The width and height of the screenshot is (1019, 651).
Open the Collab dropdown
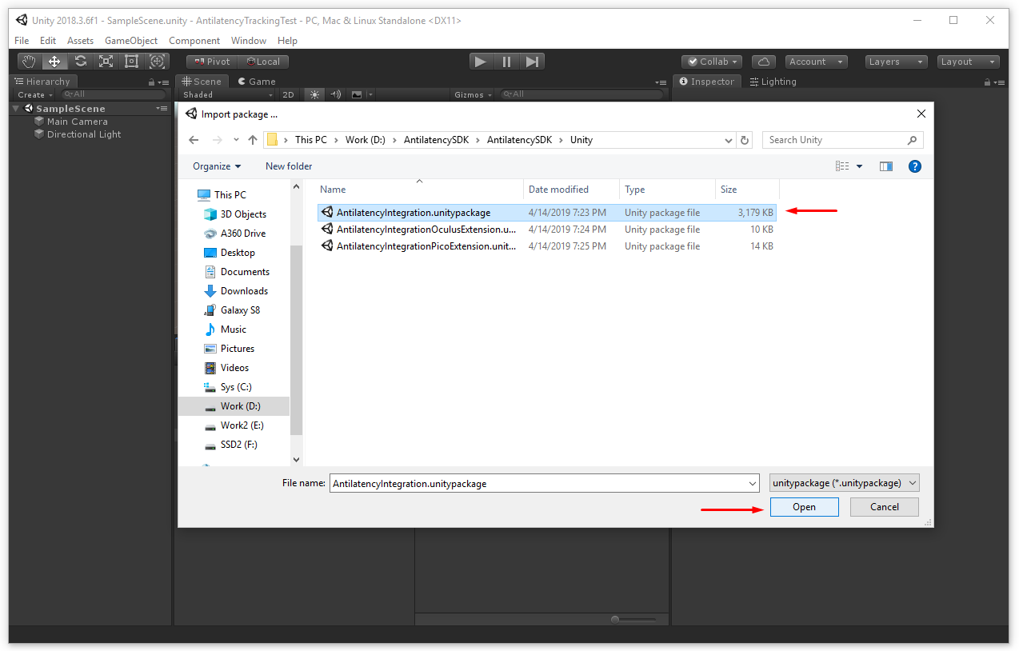pyautogui.click(x=712, y=62)
